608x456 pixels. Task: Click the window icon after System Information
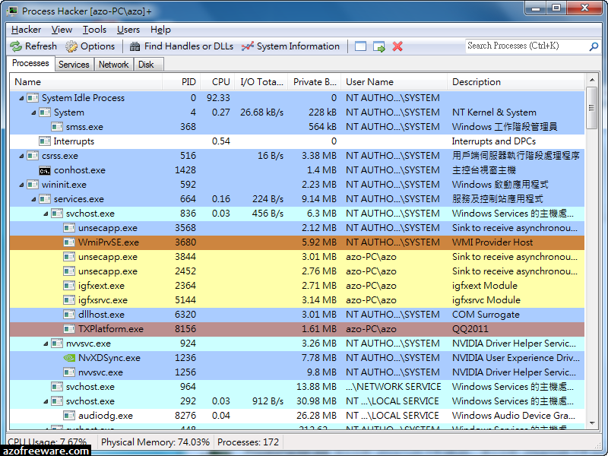pyautogui.click(x=359, y=46)
